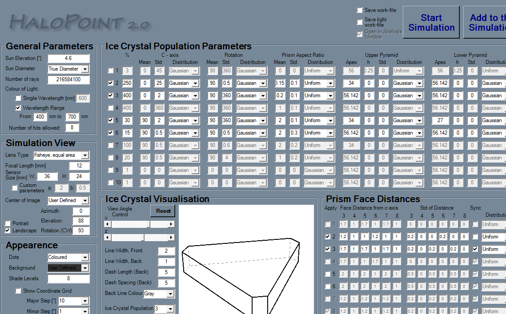Click the 3D ice crystal preview drawing
The height and width of the screenshot is (314, 506).
[x=246, y=259]
